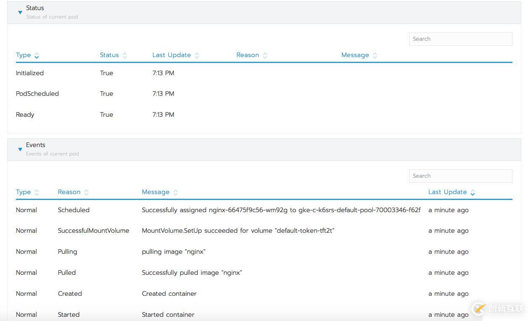The width and height of the screenshot is (528, 321).
Task: Click the Status panel header title
Action: point(35,8)
